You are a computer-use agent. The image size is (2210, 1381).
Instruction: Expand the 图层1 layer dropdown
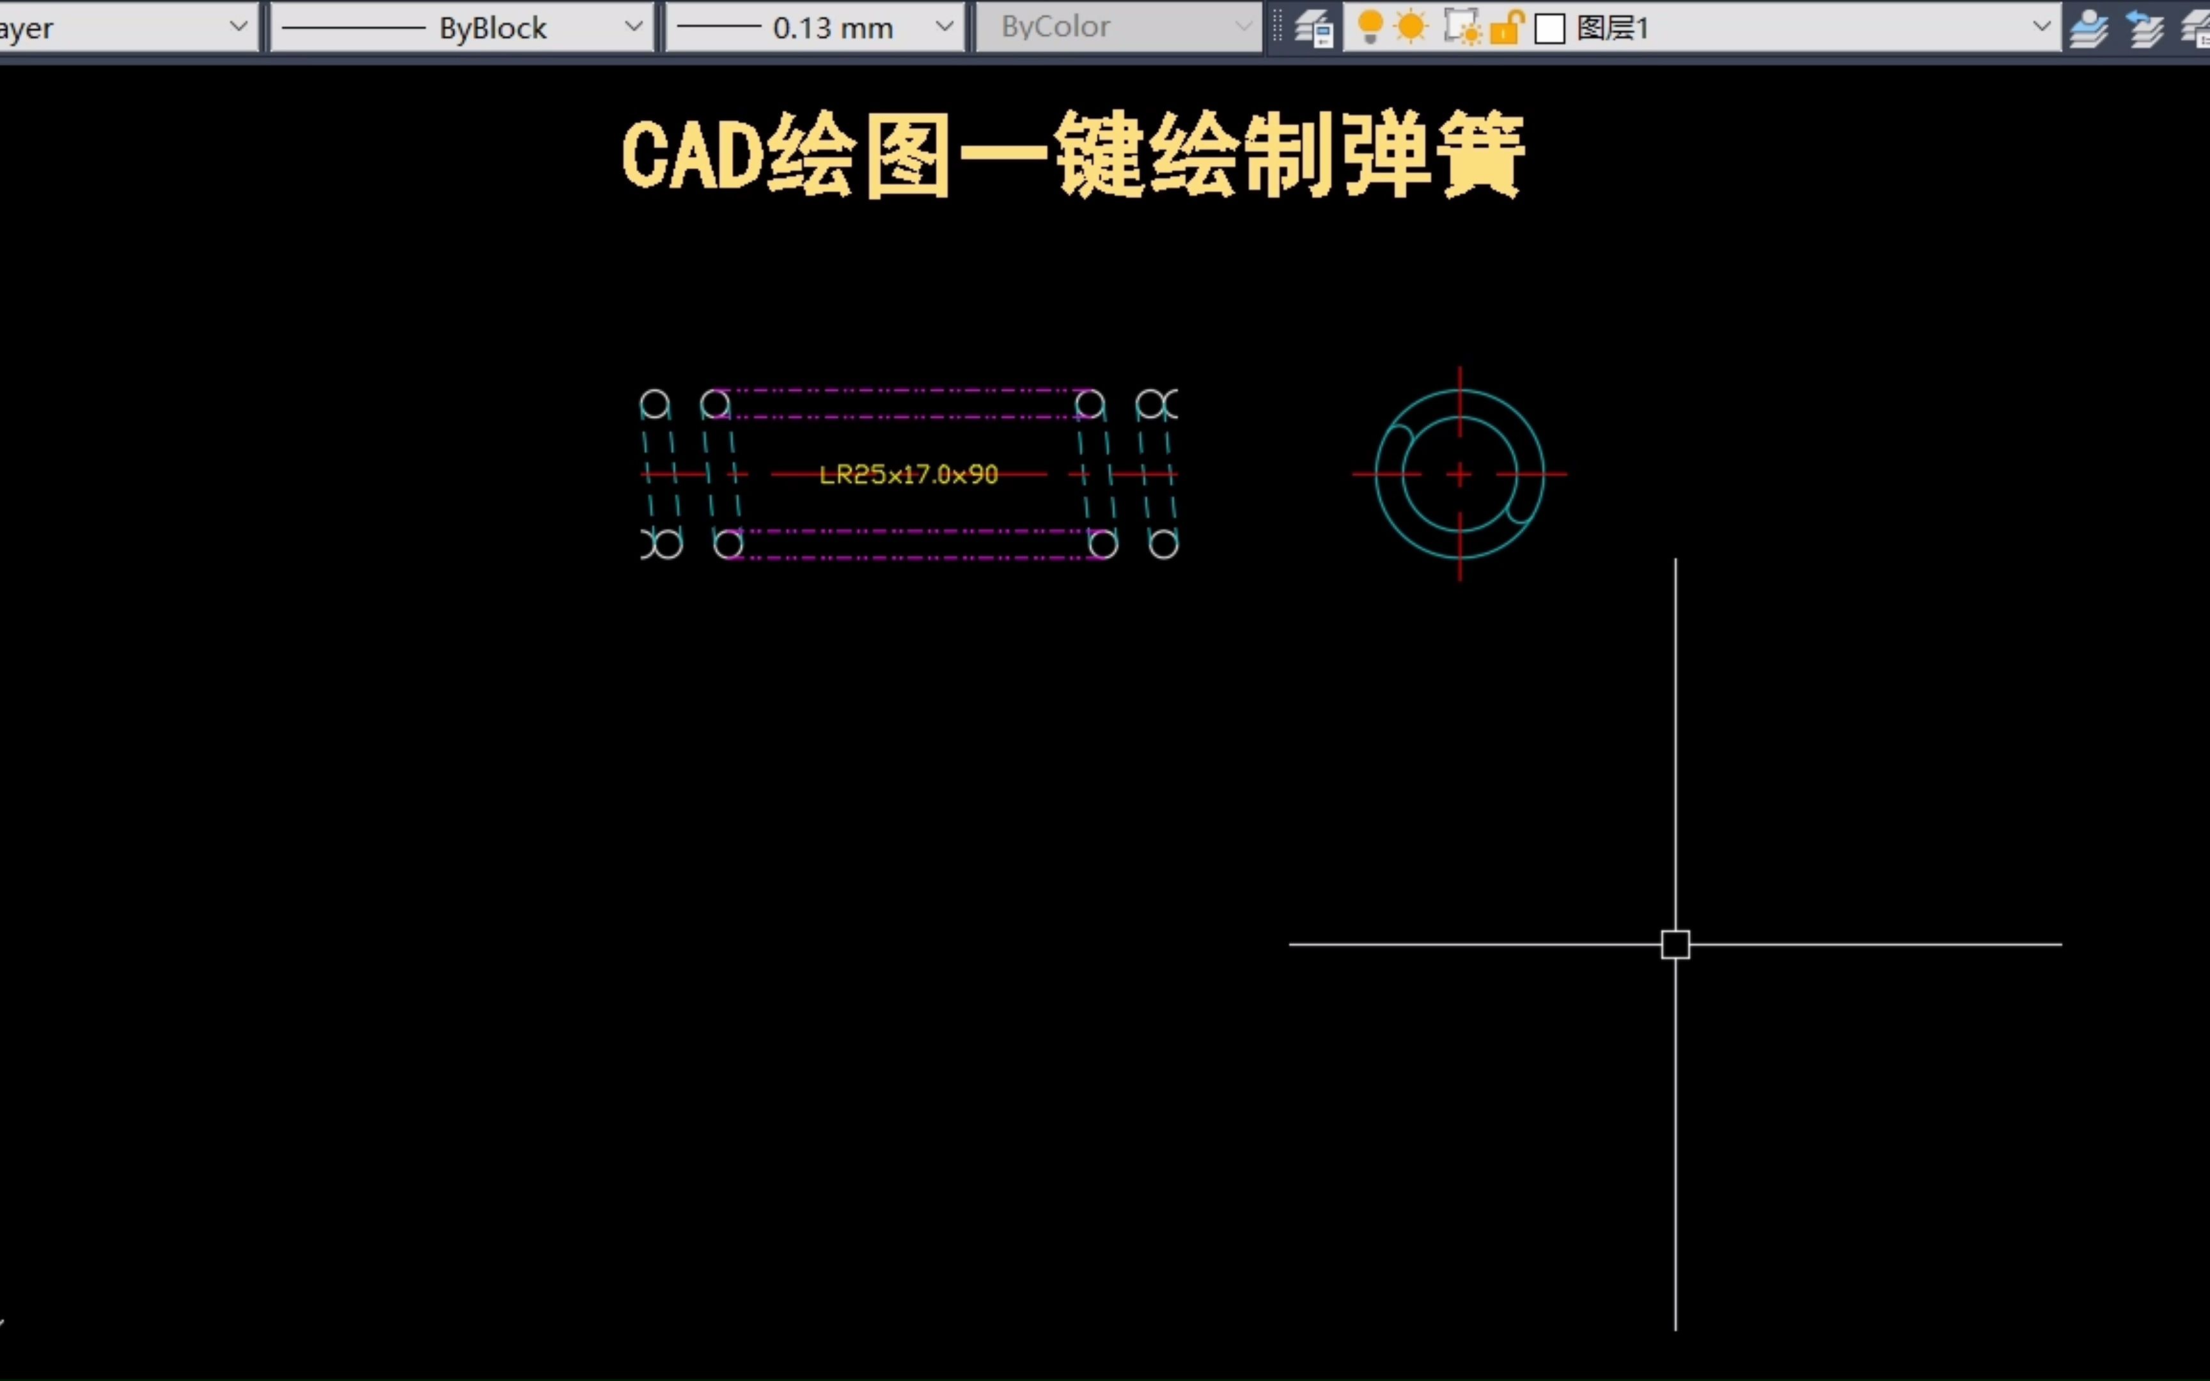coord(2042,27)
